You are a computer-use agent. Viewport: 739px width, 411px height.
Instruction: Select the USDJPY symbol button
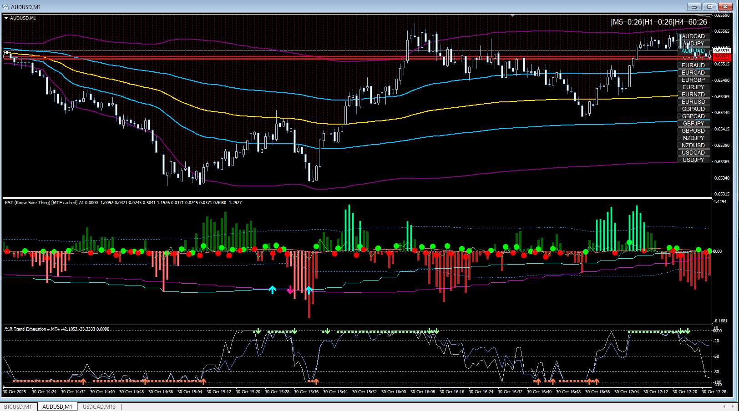click(693, 160)
